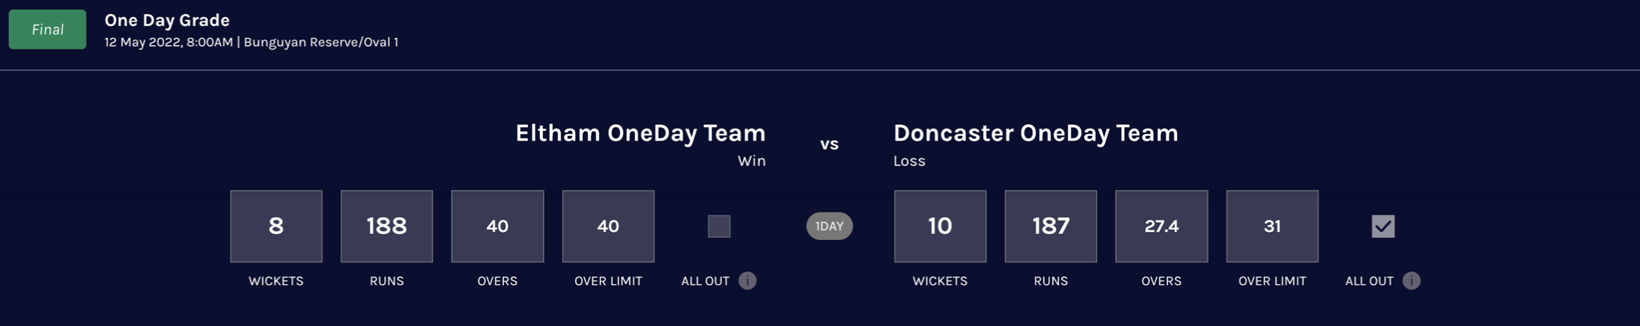The width and height of the screenshot is (1640, 326).
Task: Click Doncaster's wickets field showing 10
Action: 940,226
